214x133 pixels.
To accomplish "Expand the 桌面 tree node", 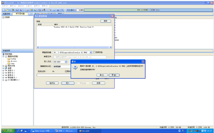I will click(x=3, y=68).
